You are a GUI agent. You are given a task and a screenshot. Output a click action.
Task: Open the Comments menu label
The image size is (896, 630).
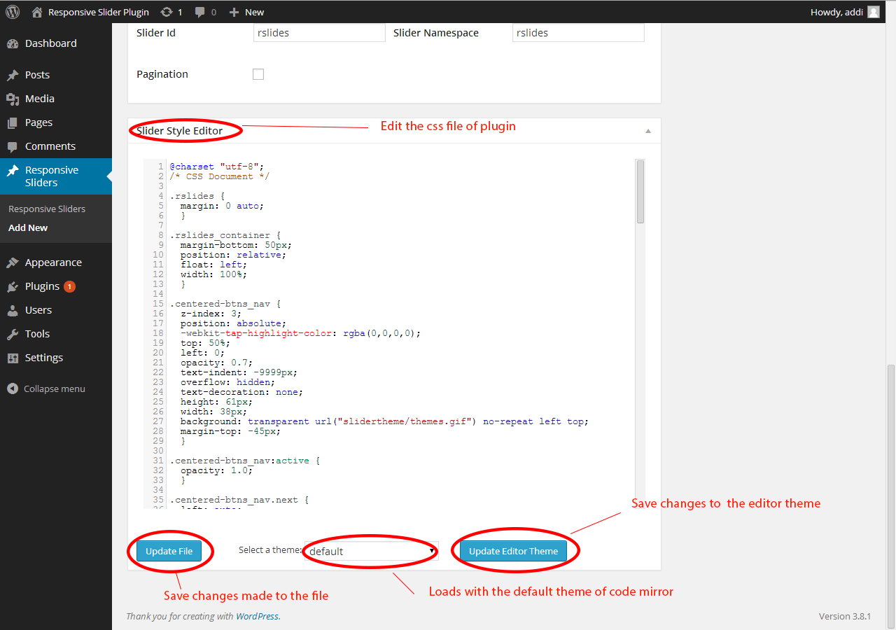[50, 146]
